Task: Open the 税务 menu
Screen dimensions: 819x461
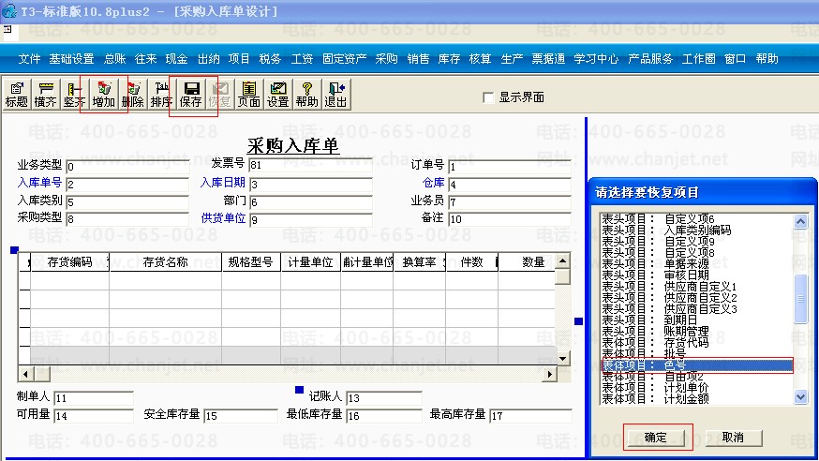Action: click(x=270, y=59)
